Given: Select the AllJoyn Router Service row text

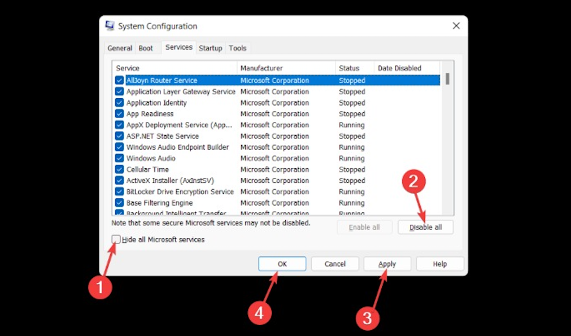Looking at the screenshot, I should click(162, 80).
